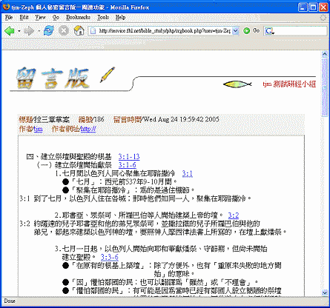This screenshot has height=308, width=330.
Task: Click the search engine icon
Action: [269, 31]
